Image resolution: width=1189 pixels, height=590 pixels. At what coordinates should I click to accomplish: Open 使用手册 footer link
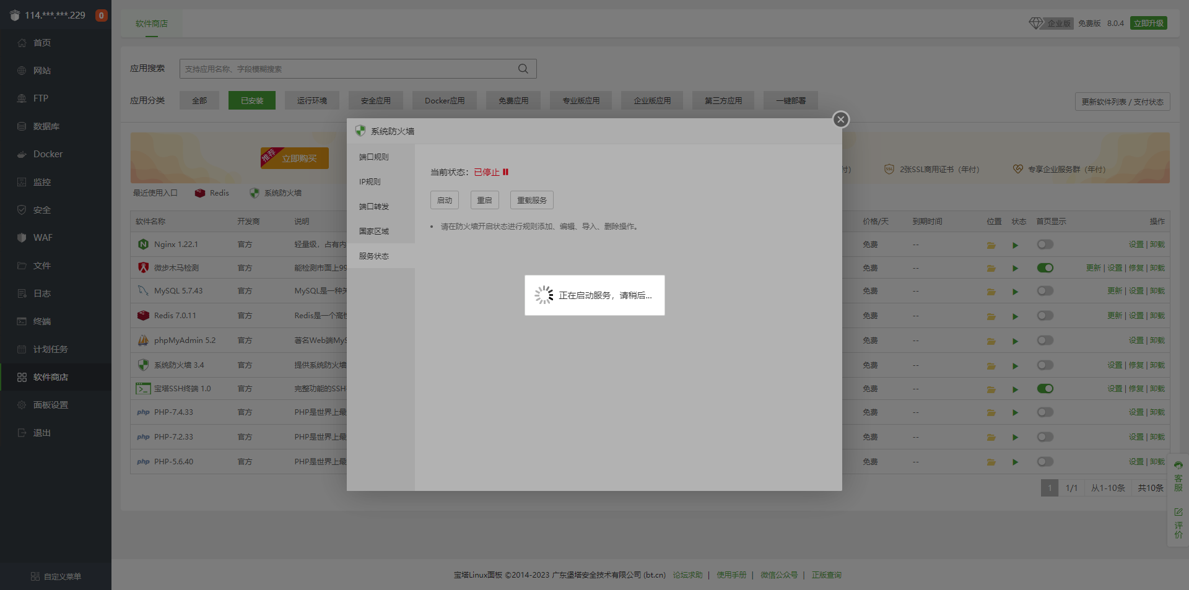tap(731, 575)
